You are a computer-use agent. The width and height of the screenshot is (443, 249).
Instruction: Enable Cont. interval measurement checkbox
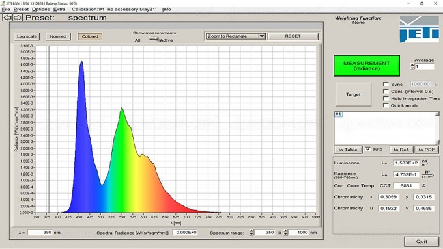386,92
